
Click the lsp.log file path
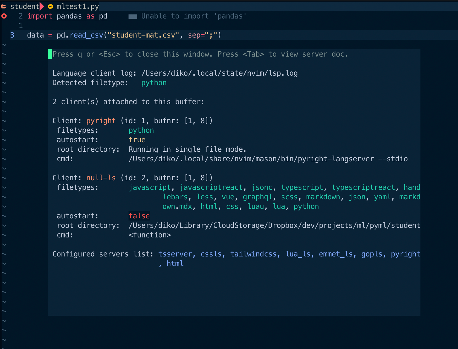click(219, 73)
